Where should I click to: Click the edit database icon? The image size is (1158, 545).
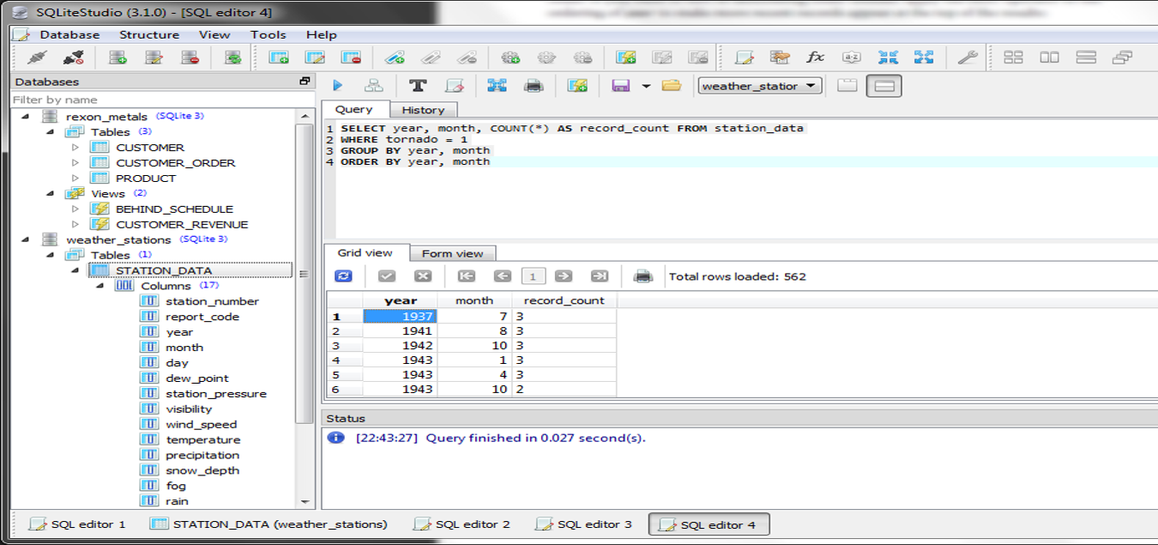click(x=154, y=58)
